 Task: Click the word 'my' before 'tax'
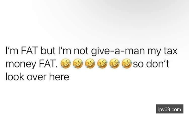(x=154, y=52)
